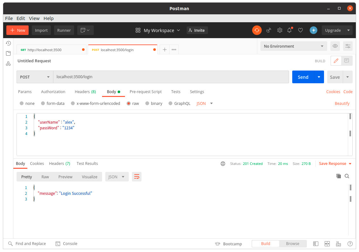Send the login request
Screen dimensions: 359x252
(303, 77)
